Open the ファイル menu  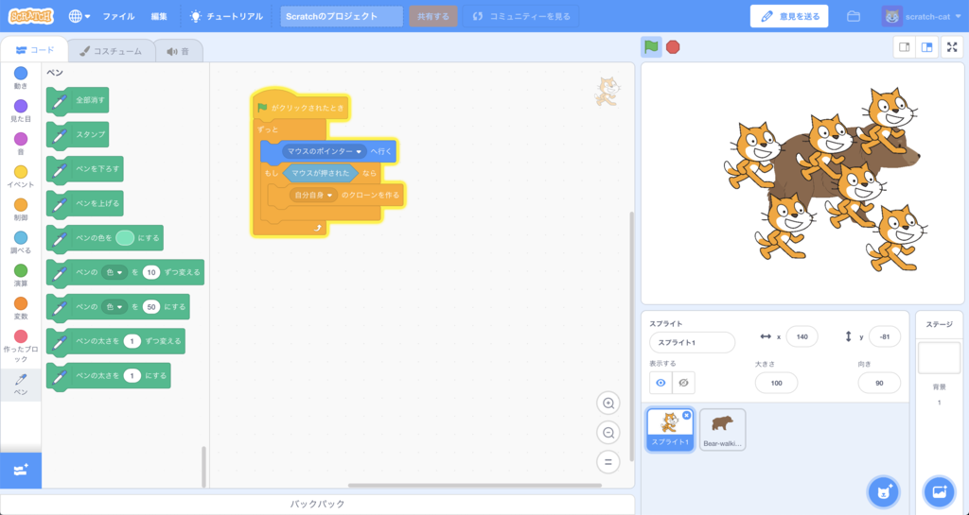[x=118, y=16]
